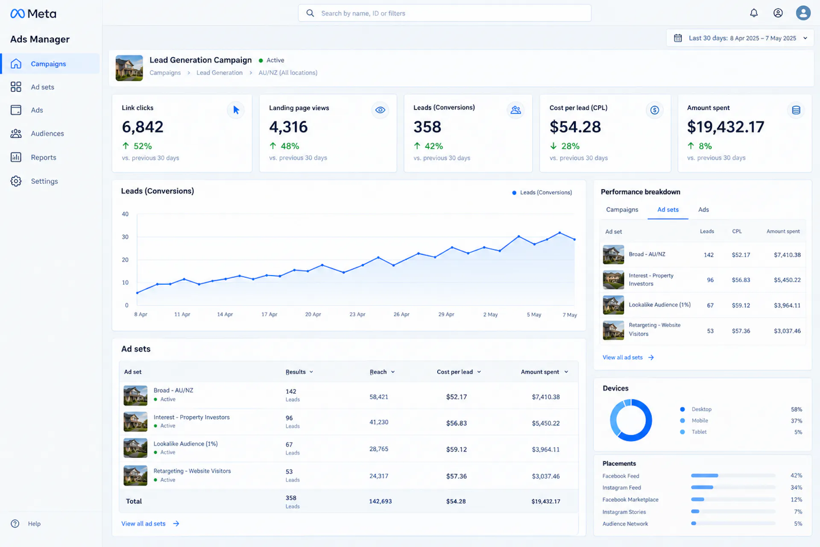Click Campaigns breadcrumb link
This screenshot has width=820, height=547.
(165, 73)
